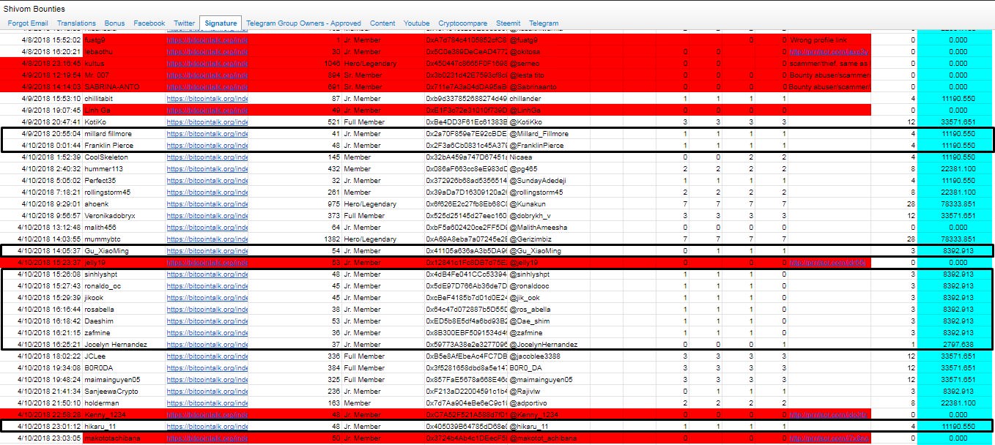Click the timestamp '4/10/2018 14:05:37'

(49, 251)
